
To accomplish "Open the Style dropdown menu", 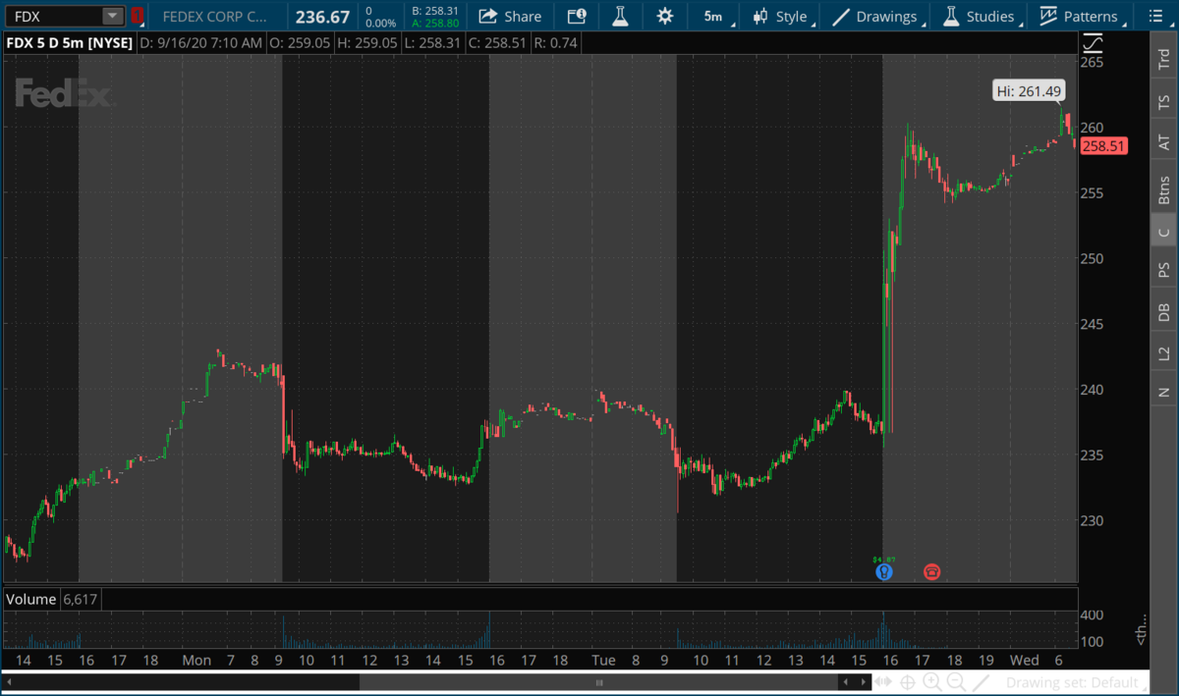I will pos(781,17).
